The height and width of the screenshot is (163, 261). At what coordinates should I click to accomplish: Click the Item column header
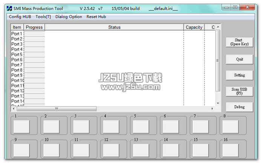pyautogui.click(x=17, y=27)
